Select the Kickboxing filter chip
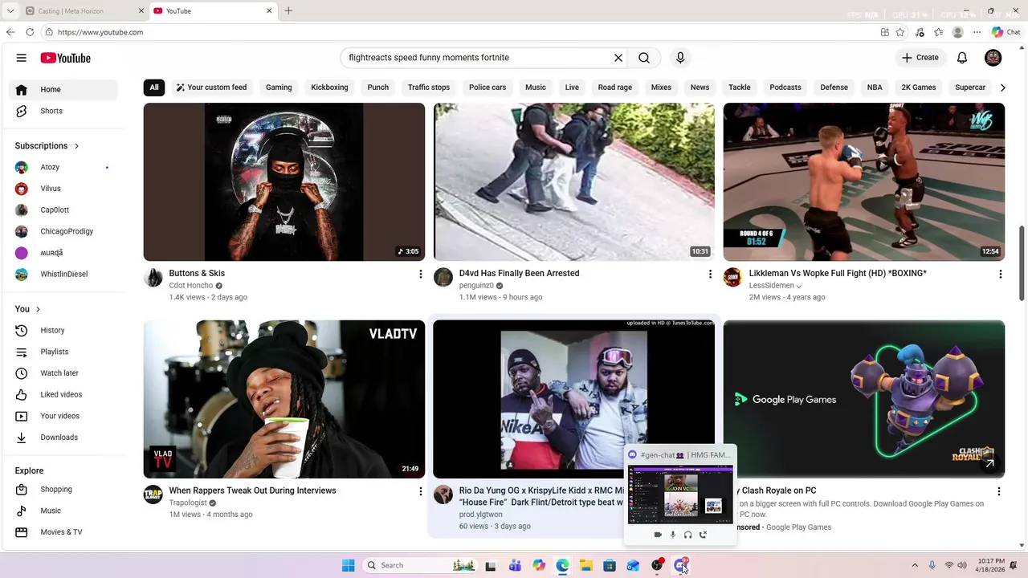This screenshot has height=578, width=1028. click(x=329, y=88)
